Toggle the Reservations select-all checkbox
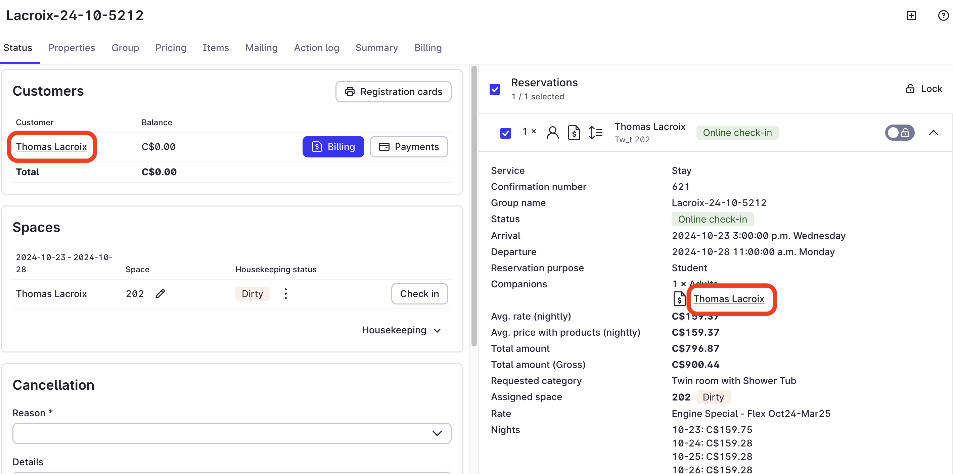The height and width of the screenshot is (474, 953). pos(495,89)
